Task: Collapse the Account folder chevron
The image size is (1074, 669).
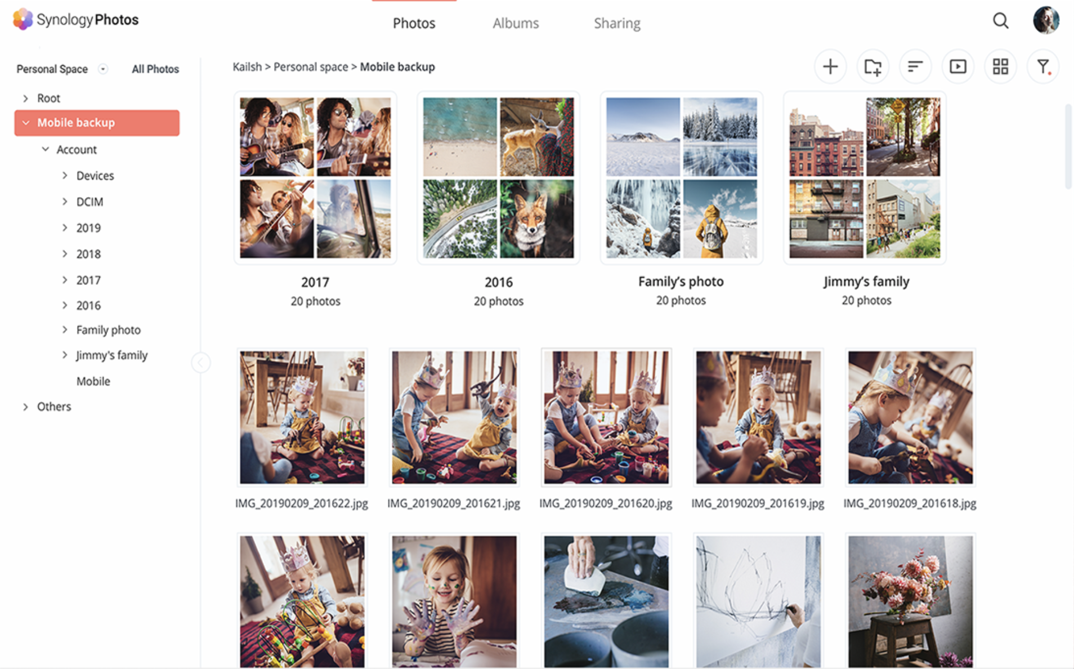Action: [46, 149]
